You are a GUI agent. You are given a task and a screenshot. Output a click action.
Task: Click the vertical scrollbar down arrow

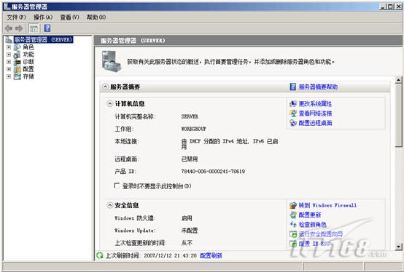(398, 247)
